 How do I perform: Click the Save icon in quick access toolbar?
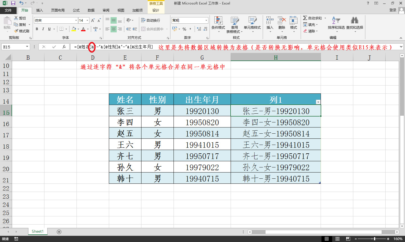click(x=13, y=3)
